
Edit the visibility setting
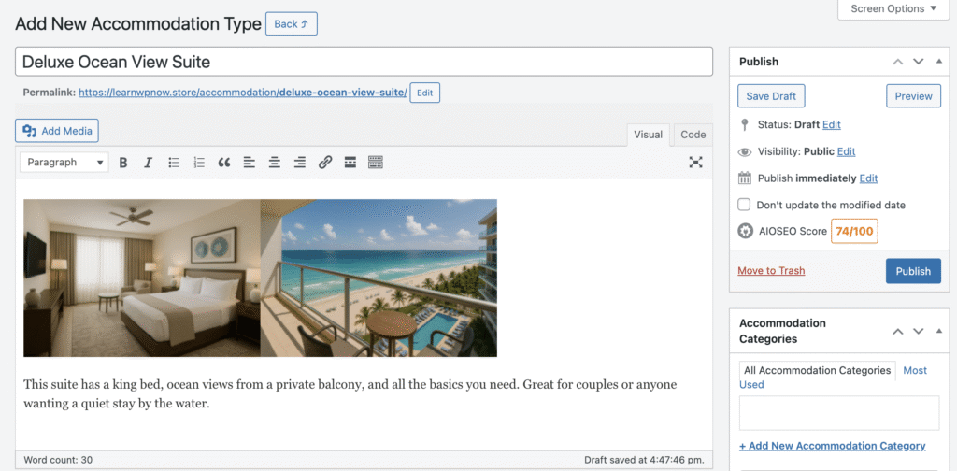tap(846, 151)
